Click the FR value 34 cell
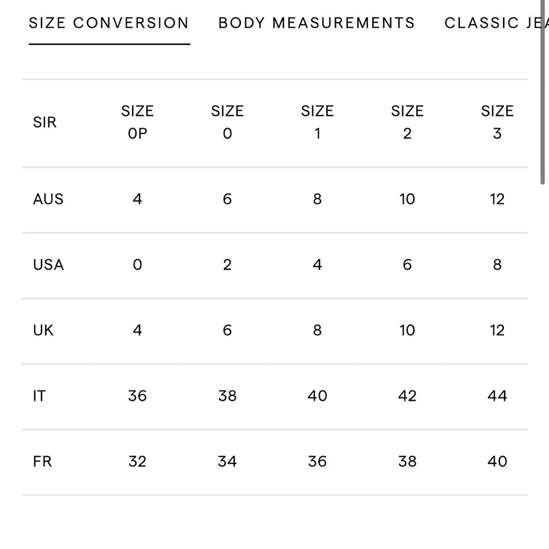The width and height of the screenshot is (549, 549). click(x=227, y=461)
